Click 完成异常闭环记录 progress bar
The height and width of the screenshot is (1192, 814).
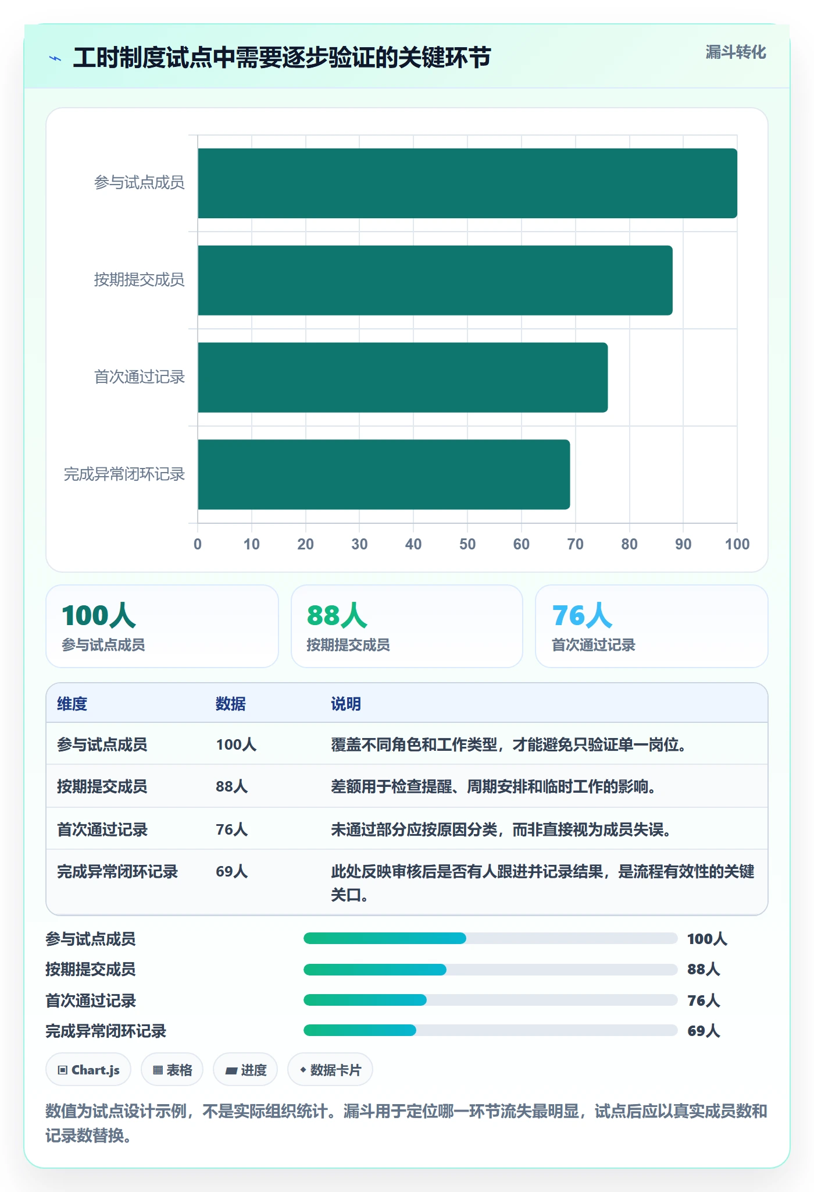[491, 1030]
